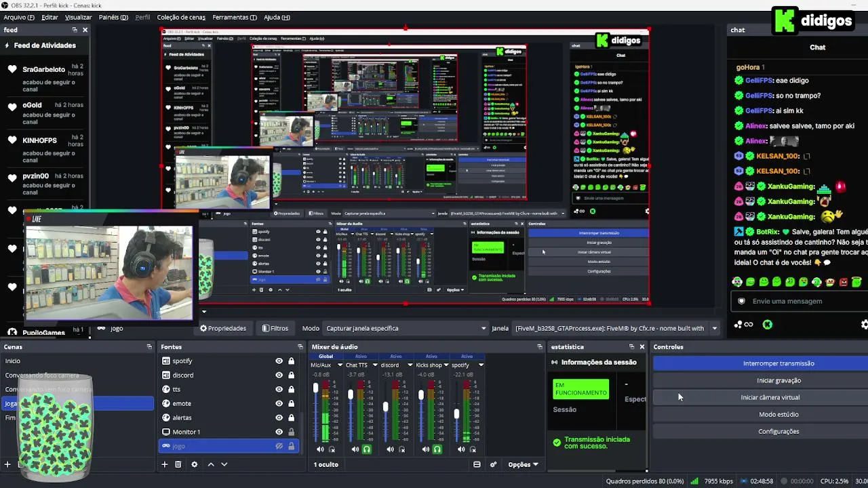Expand the Opções mixer menu
The width and height of the screenshot is (868, 488).
[x=523, y=464]
